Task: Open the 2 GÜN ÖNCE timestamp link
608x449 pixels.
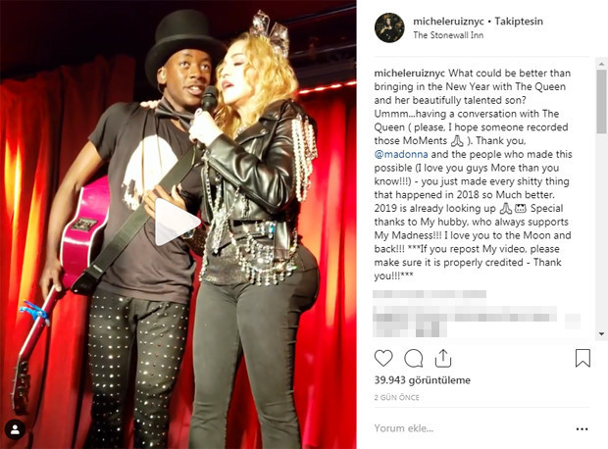Action: (397, 397)
